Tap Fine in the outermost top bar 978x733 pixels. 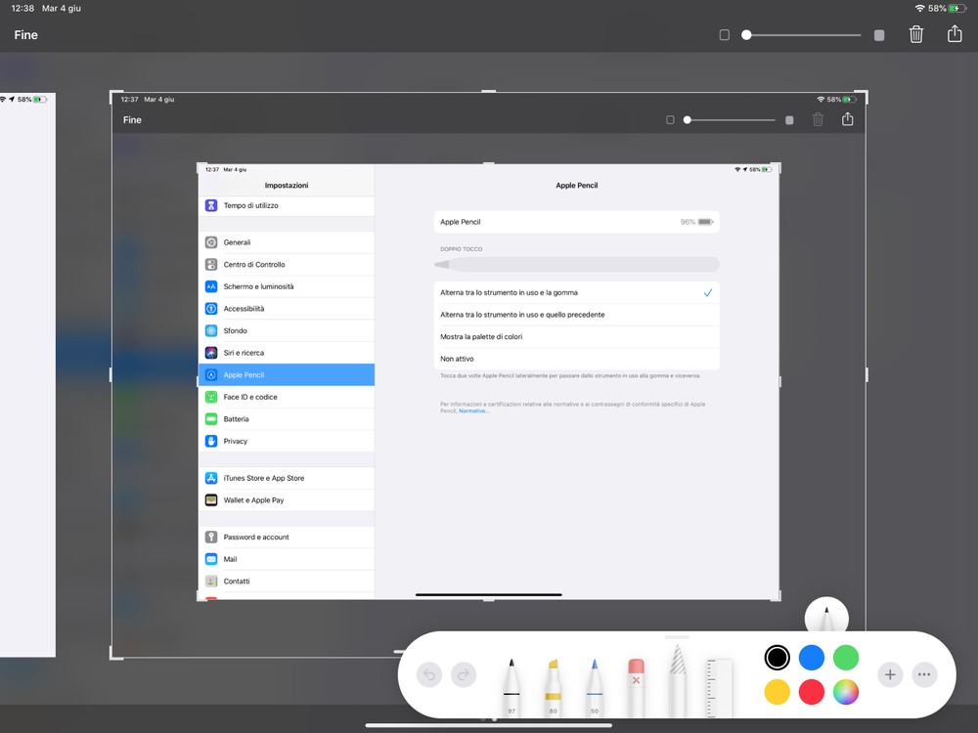pos(26,35)
